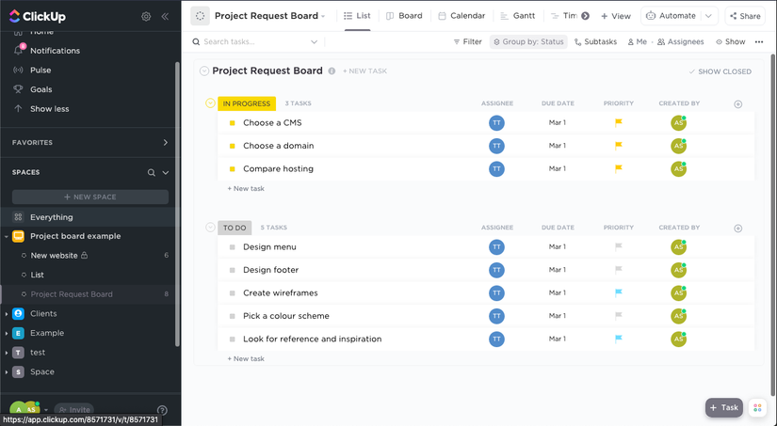The width and height of the screenshot is (777, 426).
Task: Switch to the Board view tab
Action: pyautogui.click(x=404, y=16)
